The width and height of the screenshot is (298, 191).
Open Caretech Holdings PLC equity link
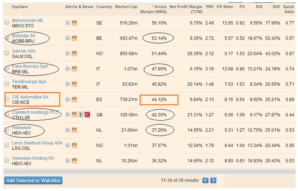coord(35,112)
